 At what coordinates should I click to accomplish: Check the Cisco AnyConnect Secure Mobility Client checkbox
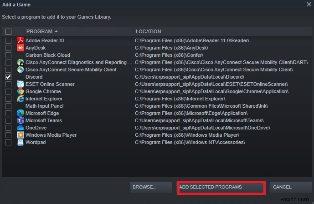[8, 70]
